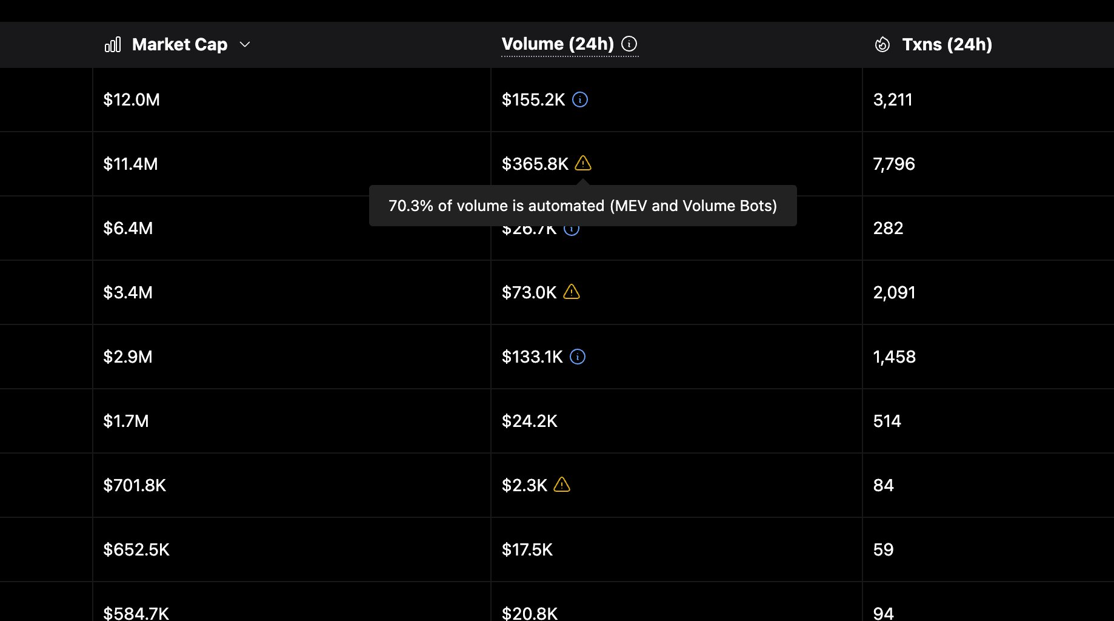Click the Volume (24h) column header

click(557, 44)
